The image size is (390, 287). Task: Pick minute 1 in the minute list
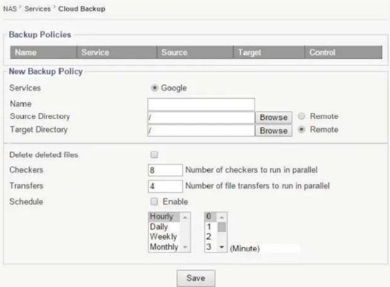tap(211, 226)
